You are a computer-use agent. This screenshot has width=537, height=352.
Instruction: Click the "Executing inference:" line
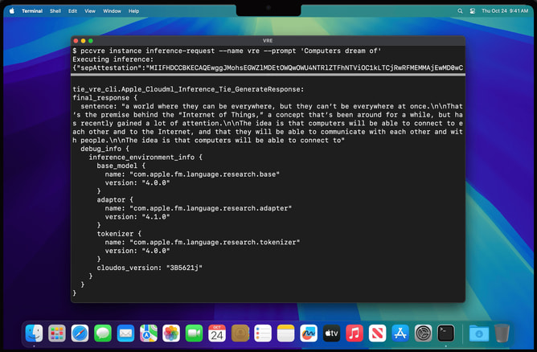tap(113, 59)
